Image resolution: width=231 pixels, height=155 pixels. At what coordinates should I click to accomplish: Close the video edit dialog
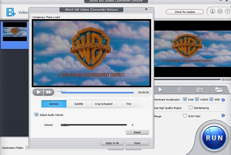146,9
